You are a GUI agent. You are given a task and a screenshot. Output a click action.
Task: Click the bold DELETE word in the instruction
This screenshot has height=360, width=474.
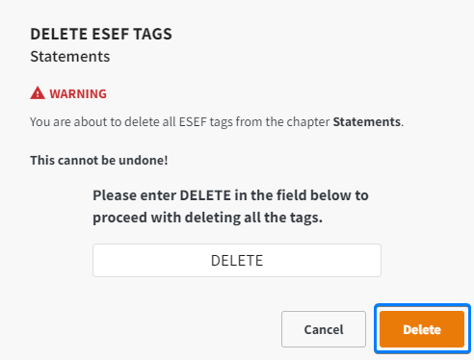pyautogui.click(x=205, y=195)
